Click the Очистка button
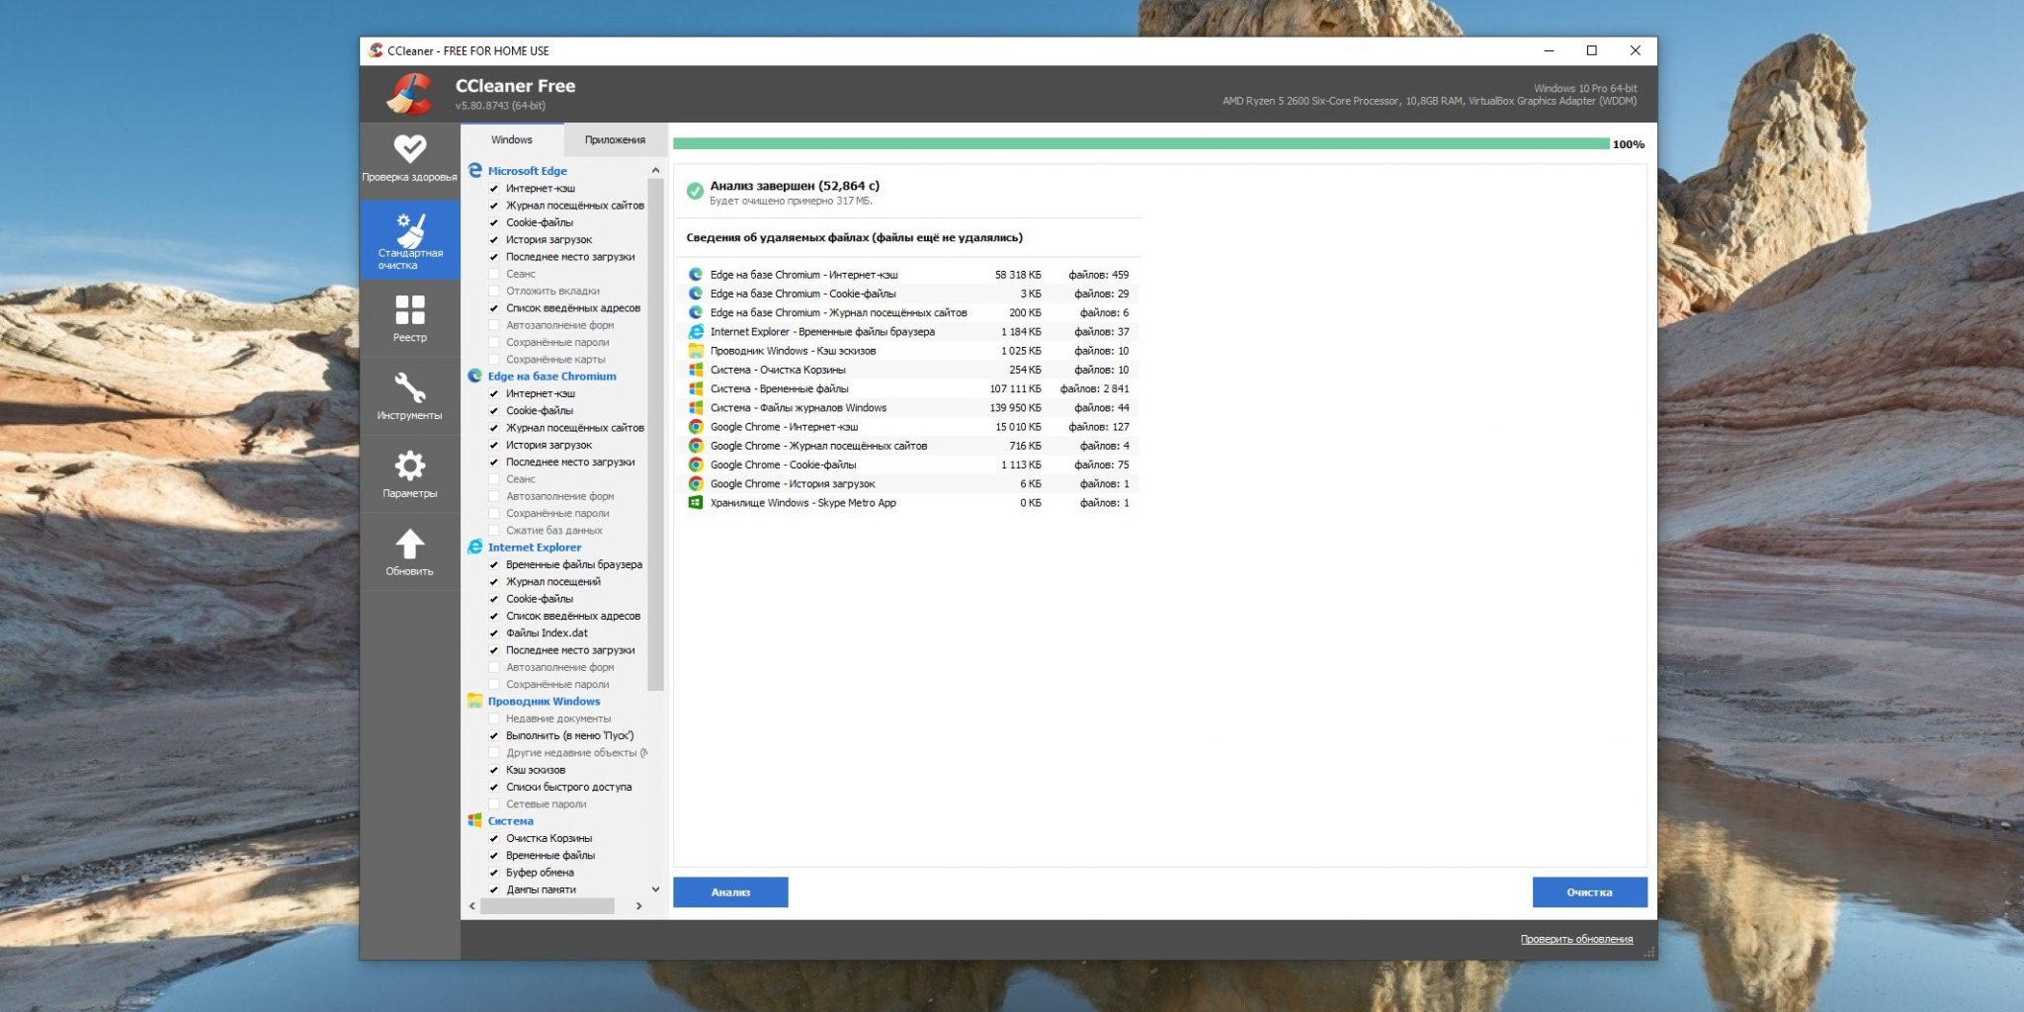This screenshot has height=1012, width=2024. point(1589,892)
